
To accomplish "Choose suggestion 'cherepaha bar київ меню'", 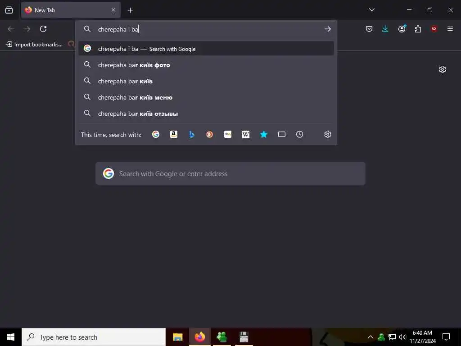I will 206,97.
